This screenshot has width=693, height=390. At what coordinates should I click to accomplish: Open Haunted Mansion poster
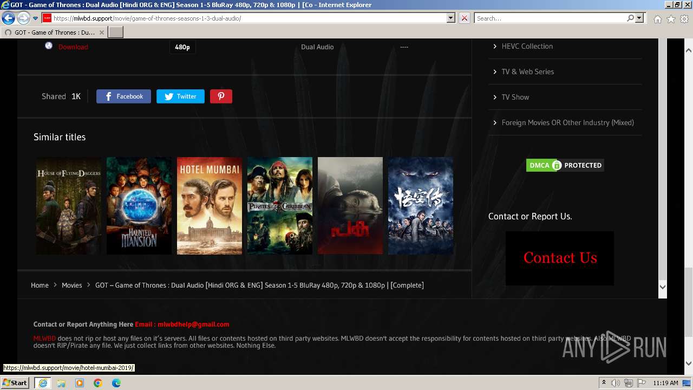139,206
